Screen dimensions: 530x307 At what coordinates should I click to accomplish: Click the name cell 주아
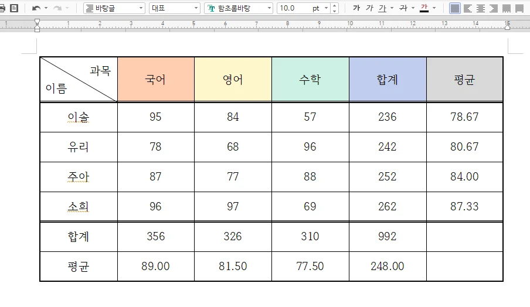[x=79, y=176]
